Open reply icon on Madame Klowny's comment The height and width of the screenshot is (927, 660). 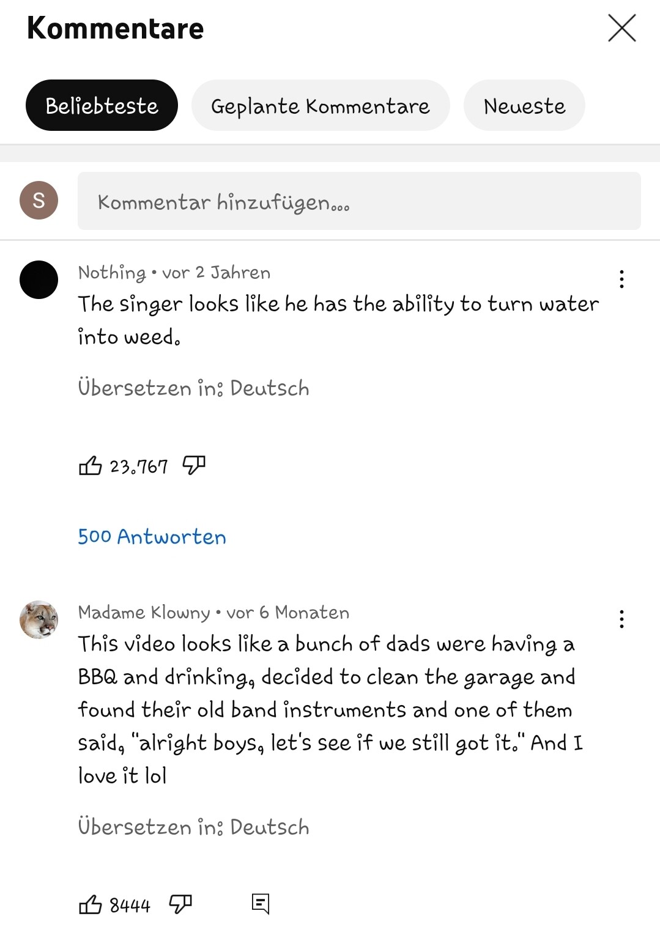coord(261,903)
